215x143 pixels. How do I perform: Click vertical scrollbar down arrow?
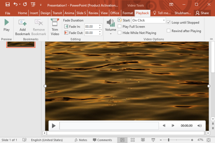(x=213, y=119)
